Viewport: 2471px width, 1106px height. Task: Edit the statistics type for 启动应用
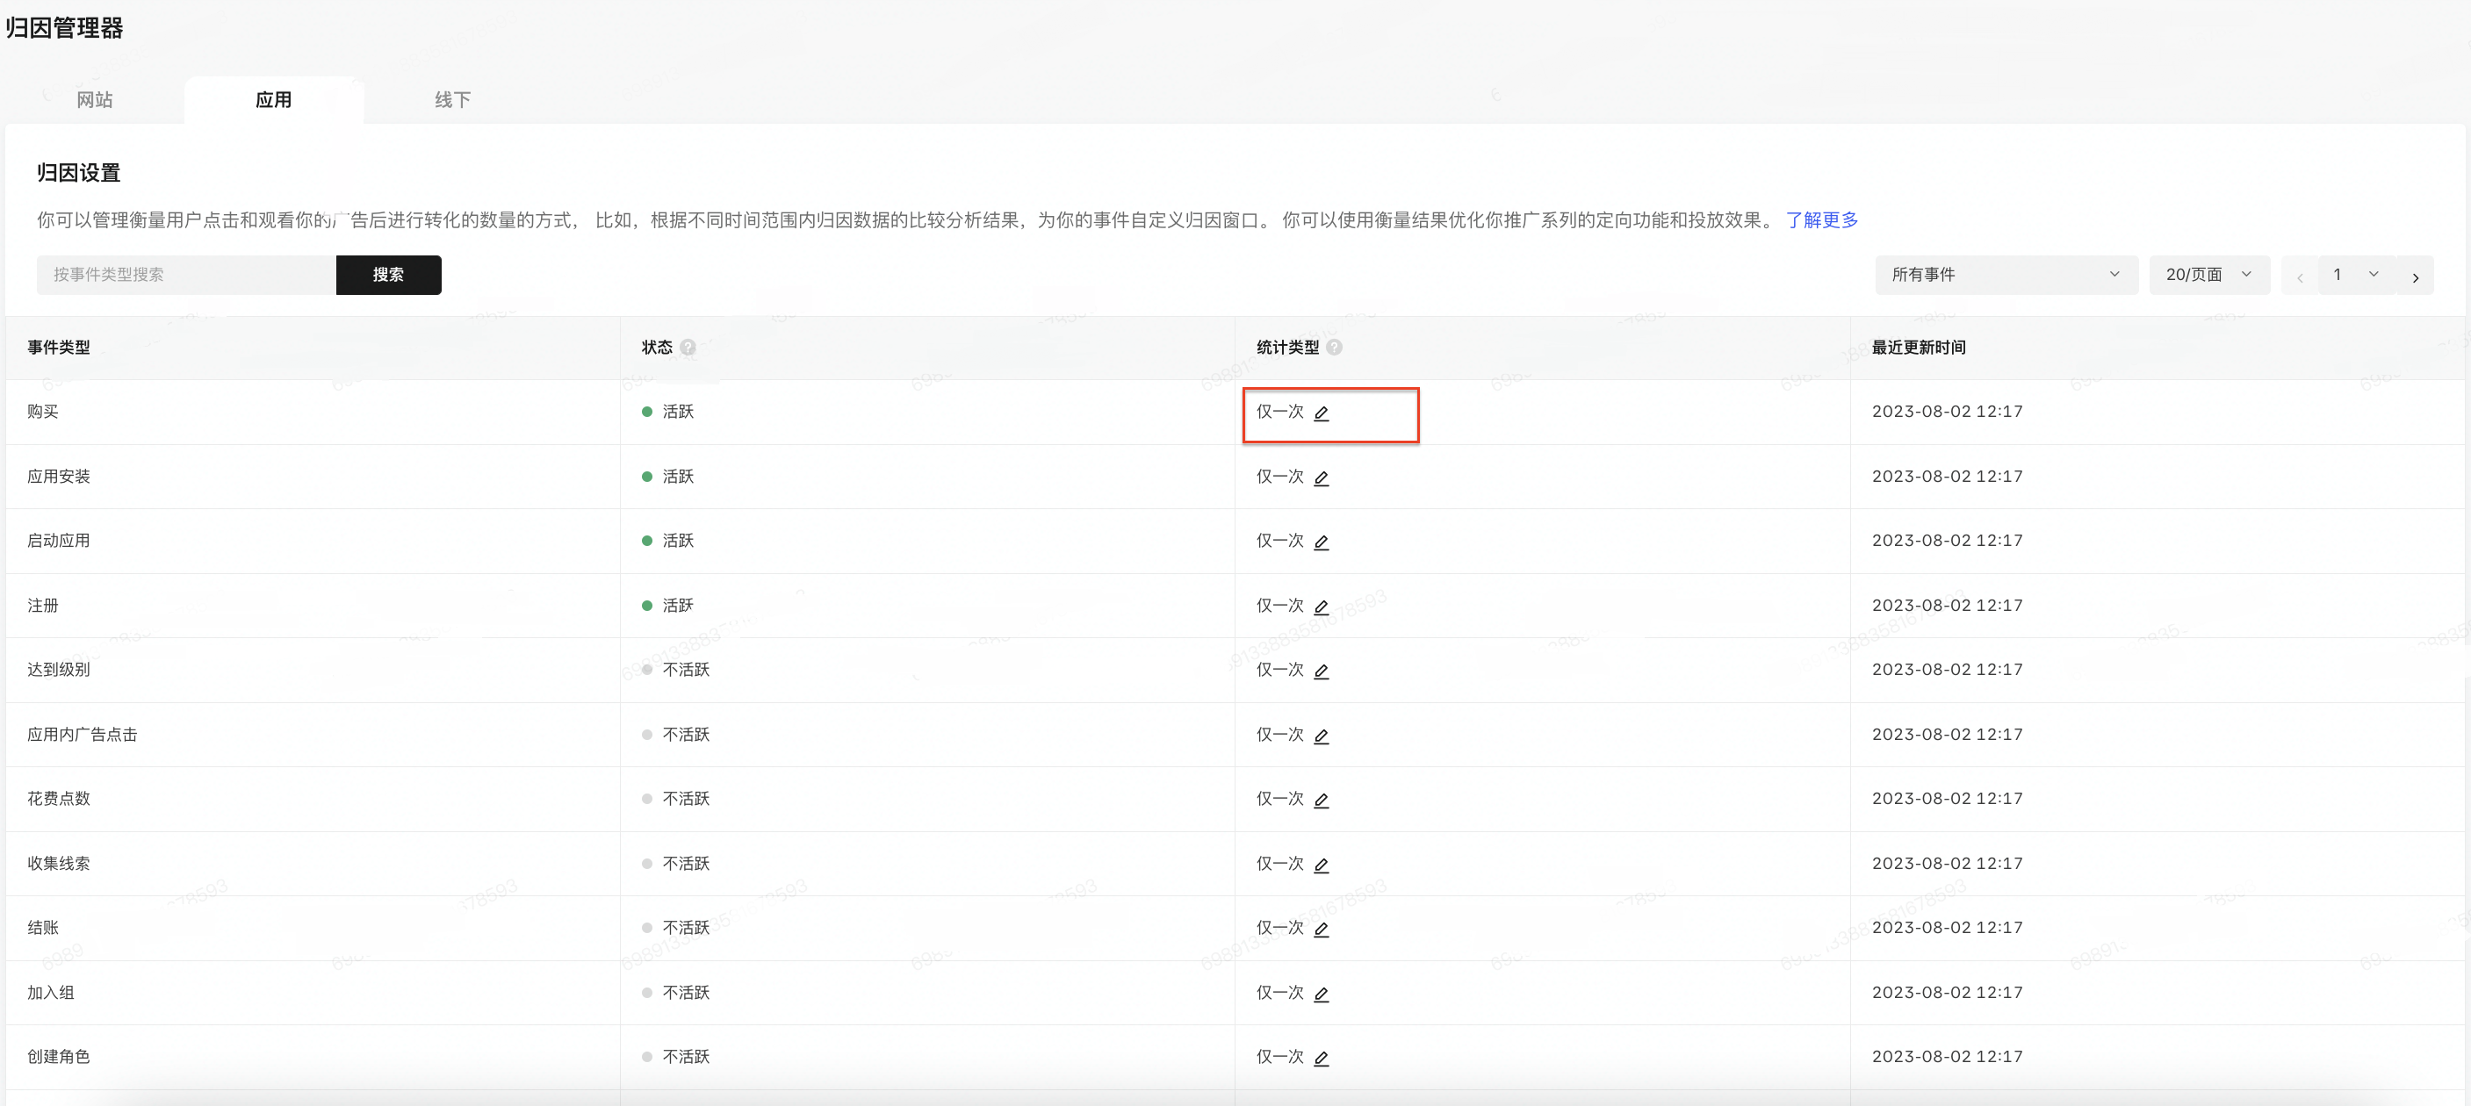coord(1321,542)
